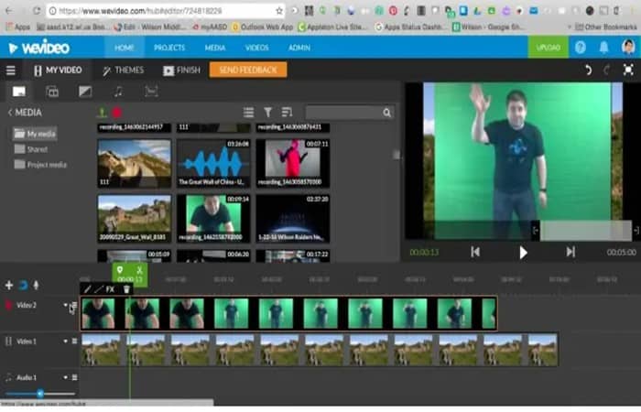This screenshot has width=641, height=412.
Task: Select the Great_Wall landscape image thumbnail
Action: coord(134,218)
